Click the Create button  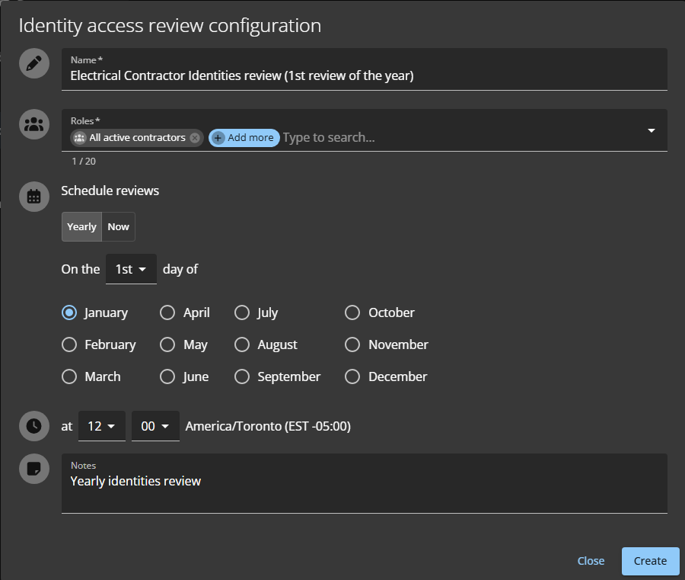pos(650,561)
